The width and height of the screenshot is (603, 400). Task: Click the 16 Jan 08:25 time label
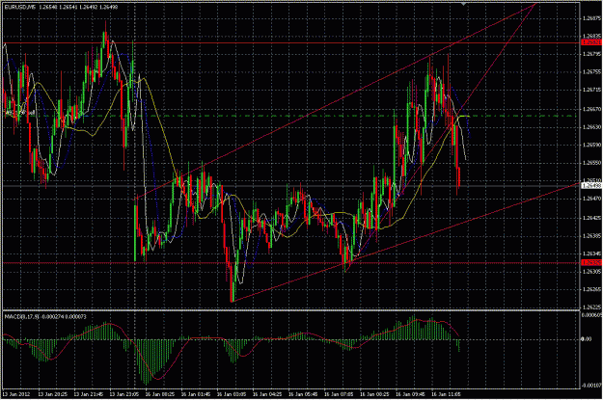[x=374, y=394]
